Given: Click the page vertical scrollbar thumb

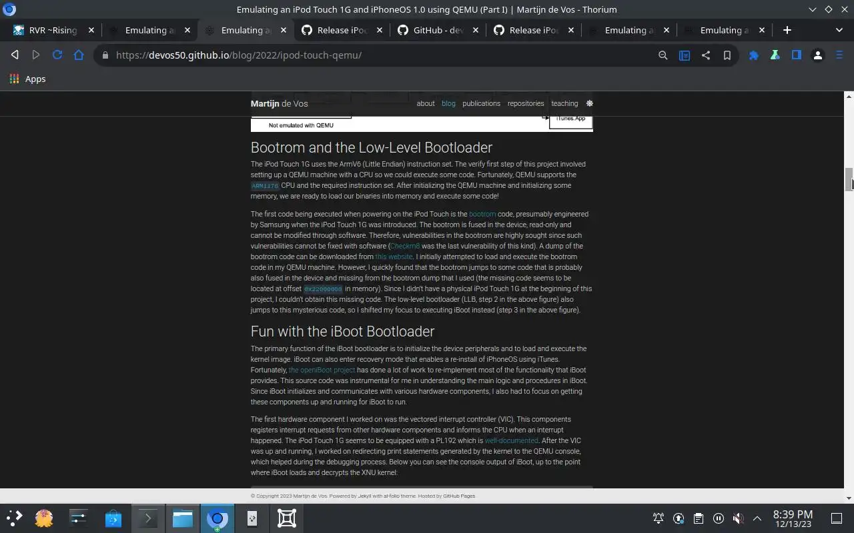Looking at the screenshot, I should [x=849, y=180].
